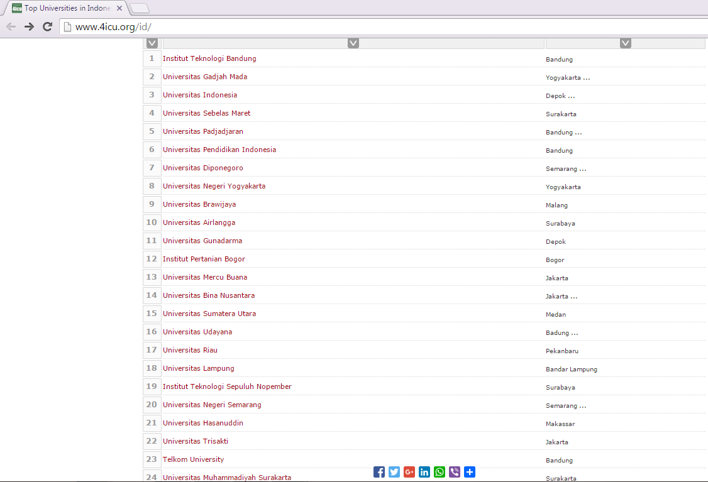Share via Viber icon
Viewport: 708px width, 482px height.
pyautogui.click(x=455, y=472)
